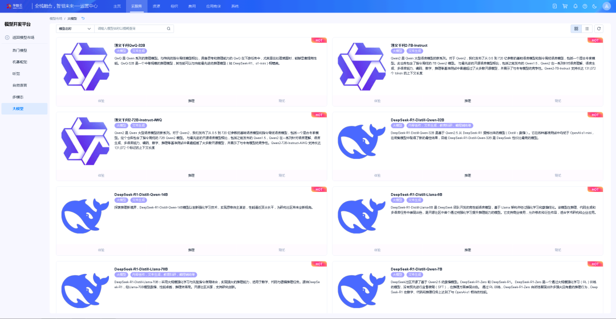616x319 pixels.
Task: Click 推理 on DeepSeek-R1-Distill-Llama-8B card
Action: point(468,250)
